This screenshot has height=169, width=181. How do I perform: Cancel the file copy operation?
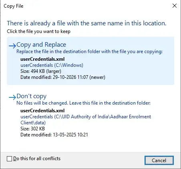click(x=159, y=160)
